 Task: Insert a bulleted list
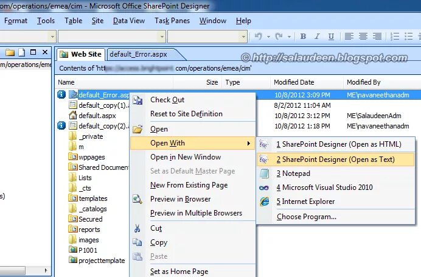(x=409, y=37)
